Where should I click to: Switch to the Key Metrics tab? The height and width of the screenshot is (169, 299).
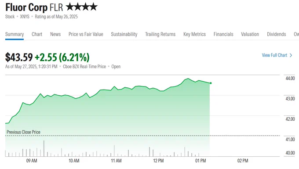(194, 34)
